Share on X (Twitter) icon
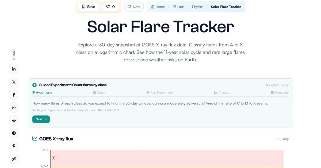 point(14,82)
